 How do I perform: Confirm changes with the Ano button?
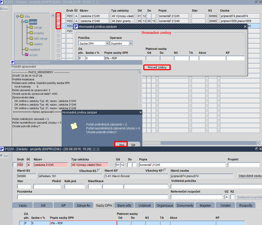121,145
